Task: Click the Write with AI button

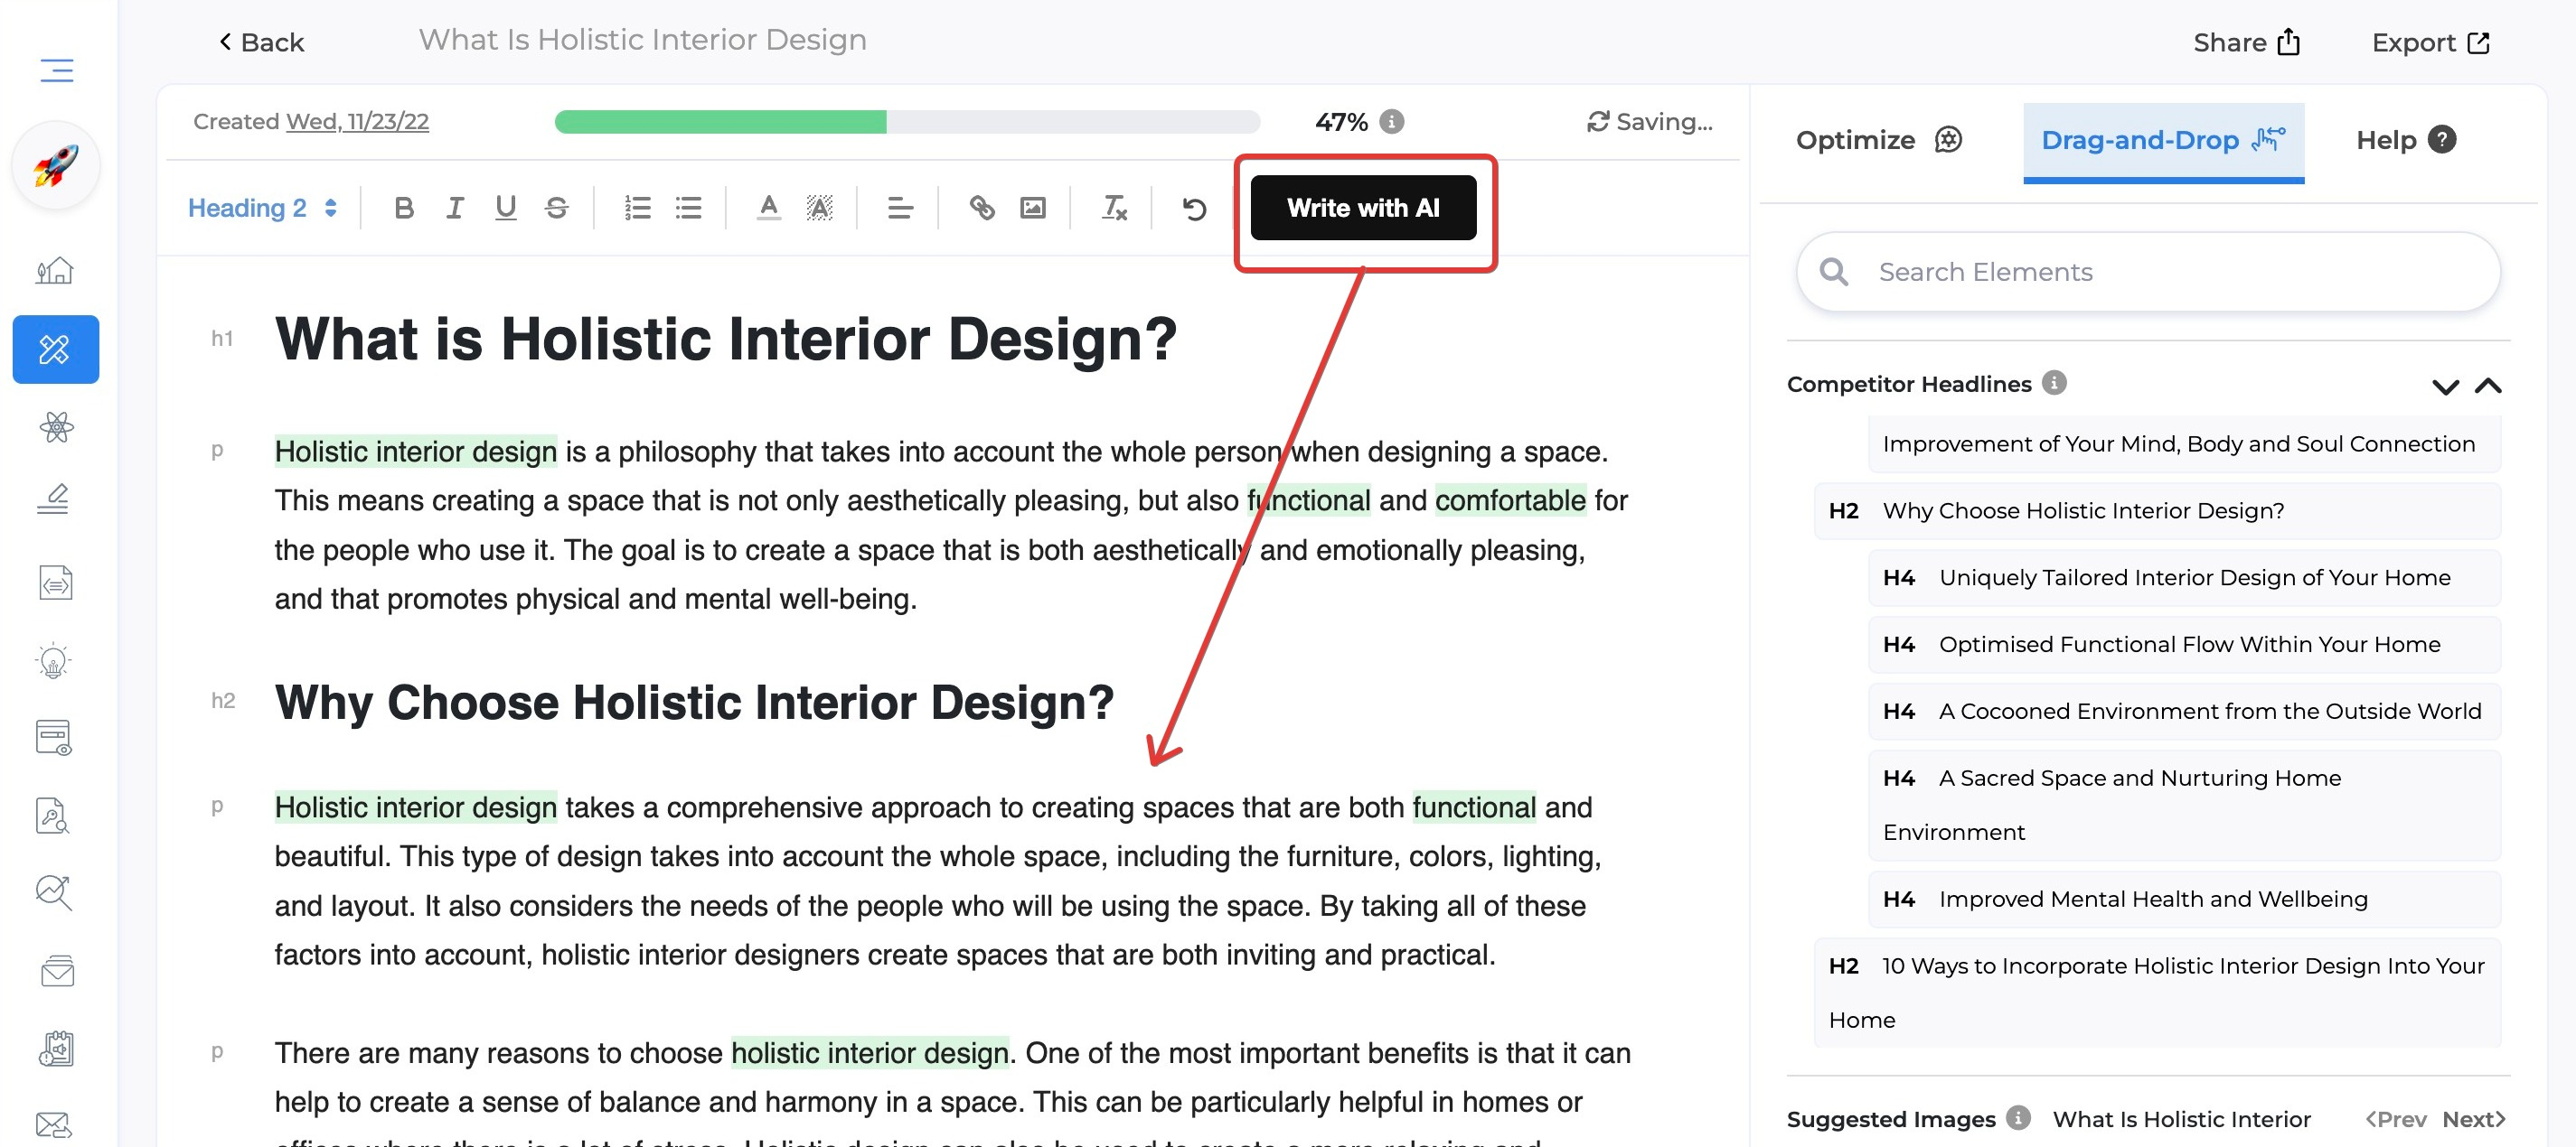Action: pos(1363,208)
